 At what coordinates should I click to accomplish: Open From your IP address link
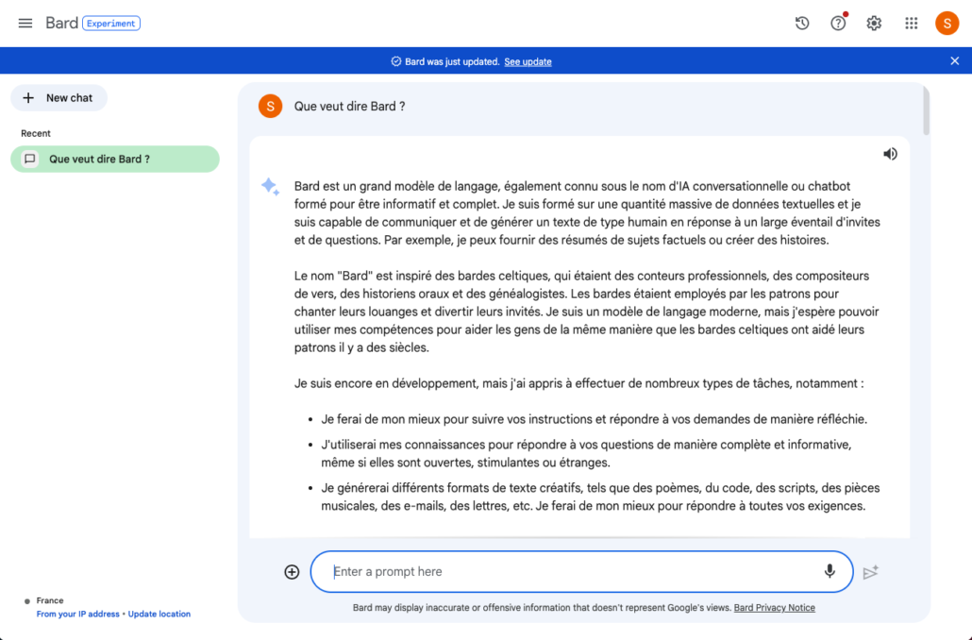point(78,614)
